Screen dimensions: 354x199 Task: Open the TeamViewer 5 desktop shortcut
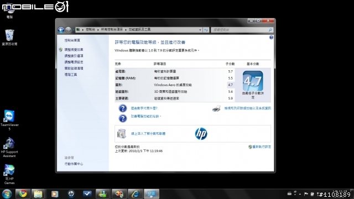[9, 120]
